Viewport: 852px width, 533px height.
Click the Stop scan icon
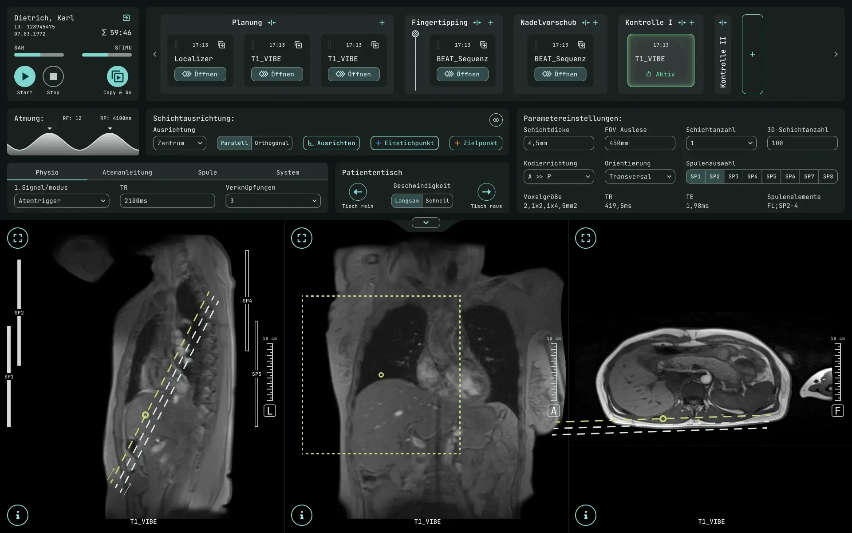[53, 76]
